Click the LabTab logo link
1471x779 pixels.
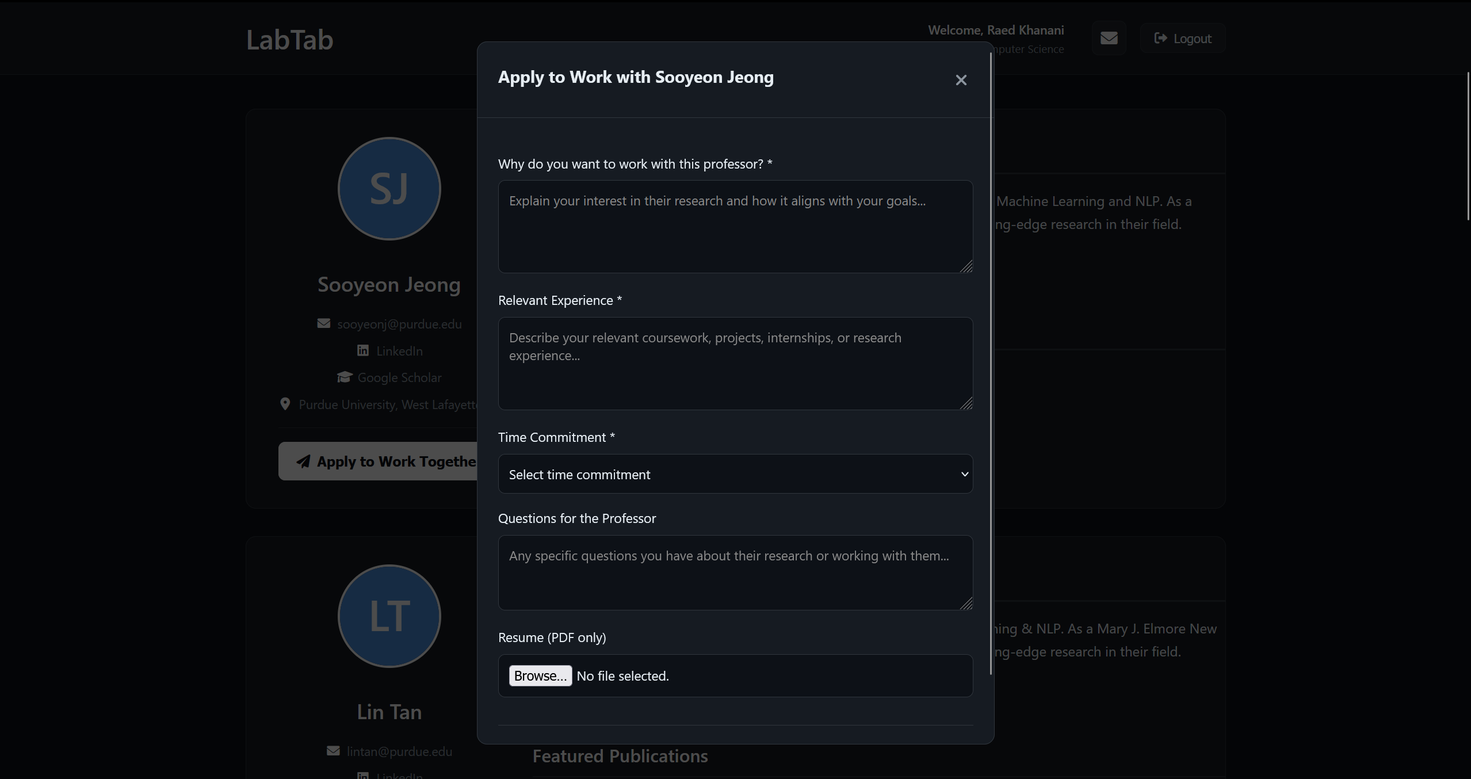pyautogui.click(x=289, y=40)
